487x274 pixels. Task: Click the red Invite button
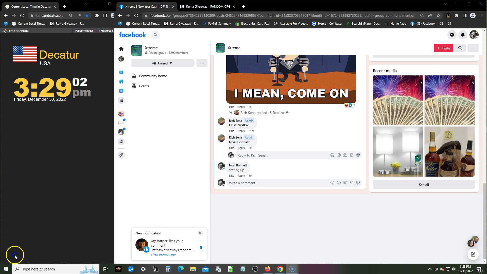pos(443,48)
